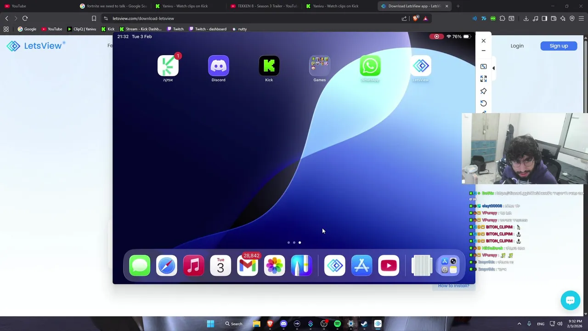The width and height of the screenshot is (588, 331).
Task: Open the app with red notification badge
Action: [168, 66]
